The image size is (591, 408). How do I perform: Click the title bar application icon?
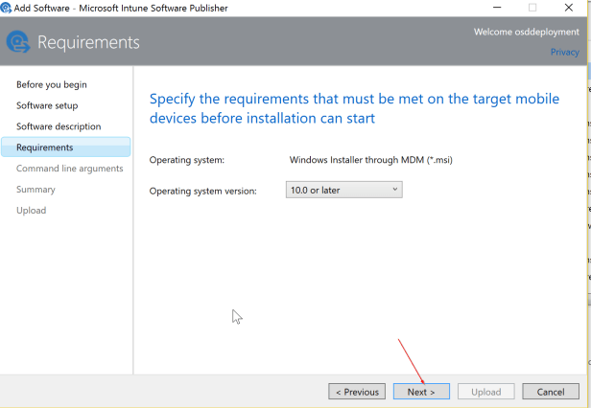point(6,8)
